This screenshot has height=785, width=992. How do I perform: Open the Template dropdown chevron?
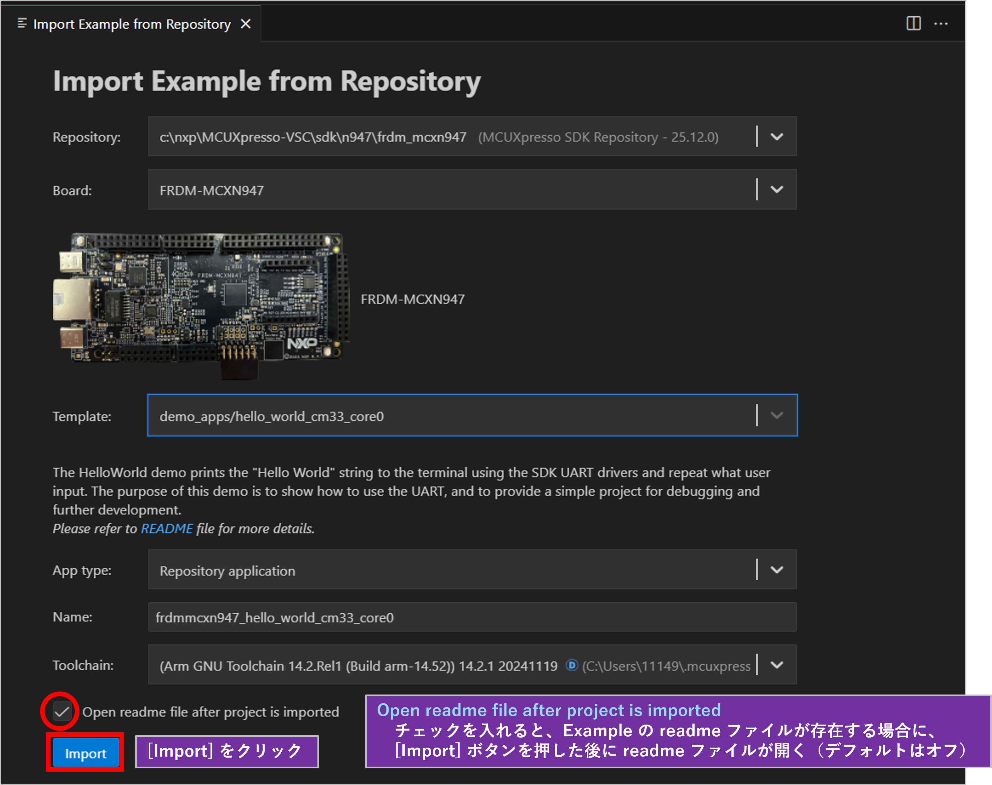[x=776, y=415]
